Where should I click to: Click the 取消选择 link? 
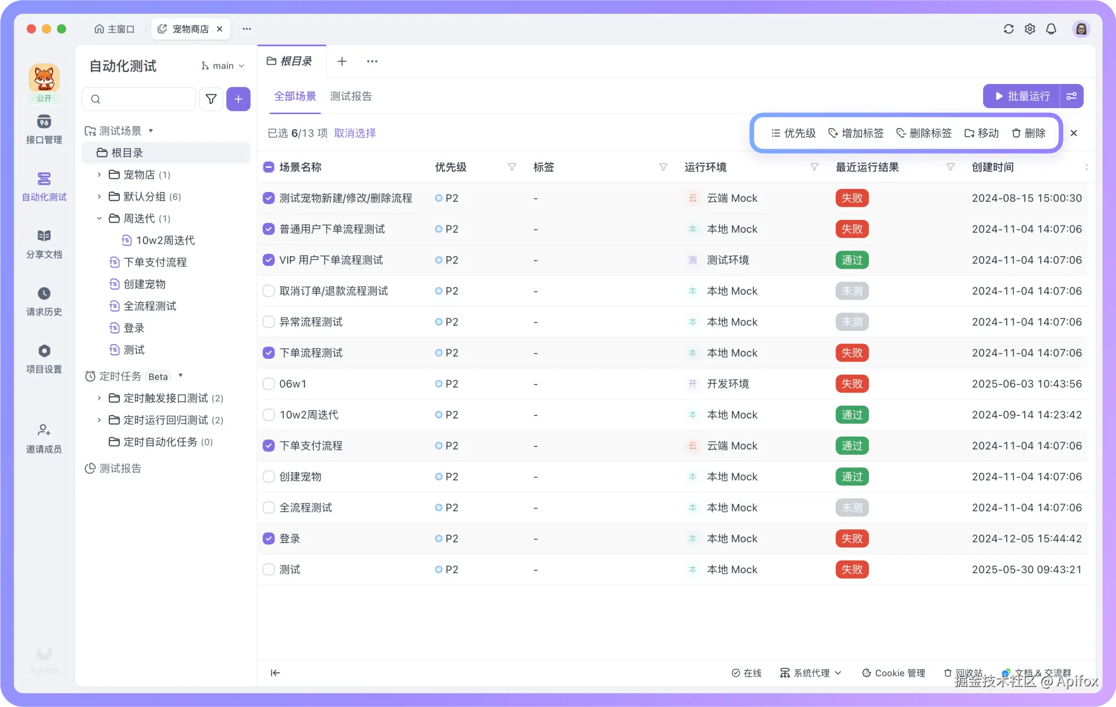(x=355, y=133)
